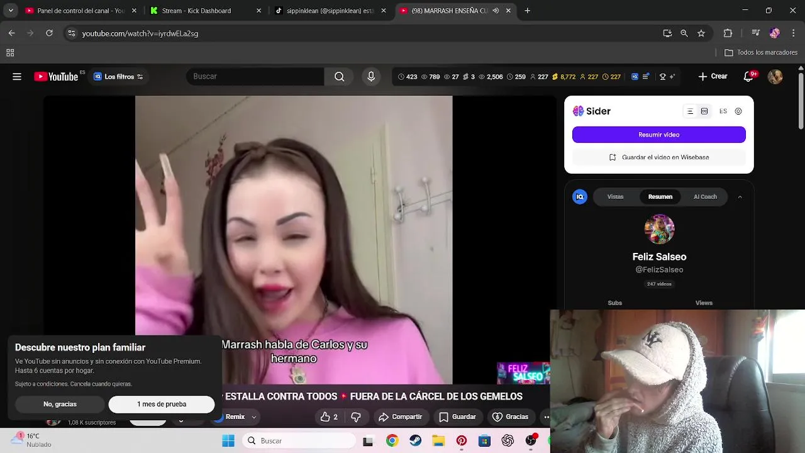This screenshot has height=453, width=805.
Task: Switch Sider to the card view icon
Action: click(704, 111)
